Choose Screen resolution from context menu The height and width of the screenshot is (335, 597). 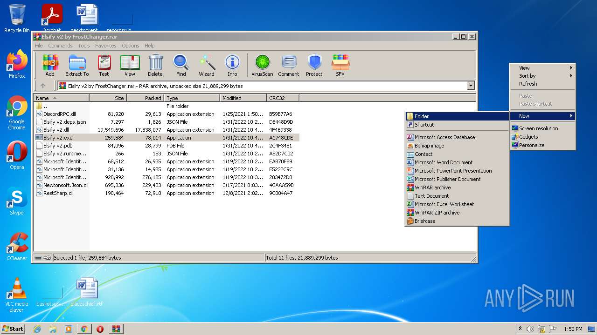click(542, 128)
